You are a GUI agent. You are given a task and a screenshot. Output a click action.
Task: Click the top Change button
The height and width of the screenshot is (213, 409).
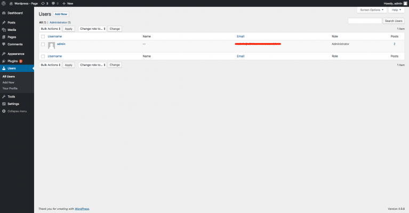click(115, 29)
